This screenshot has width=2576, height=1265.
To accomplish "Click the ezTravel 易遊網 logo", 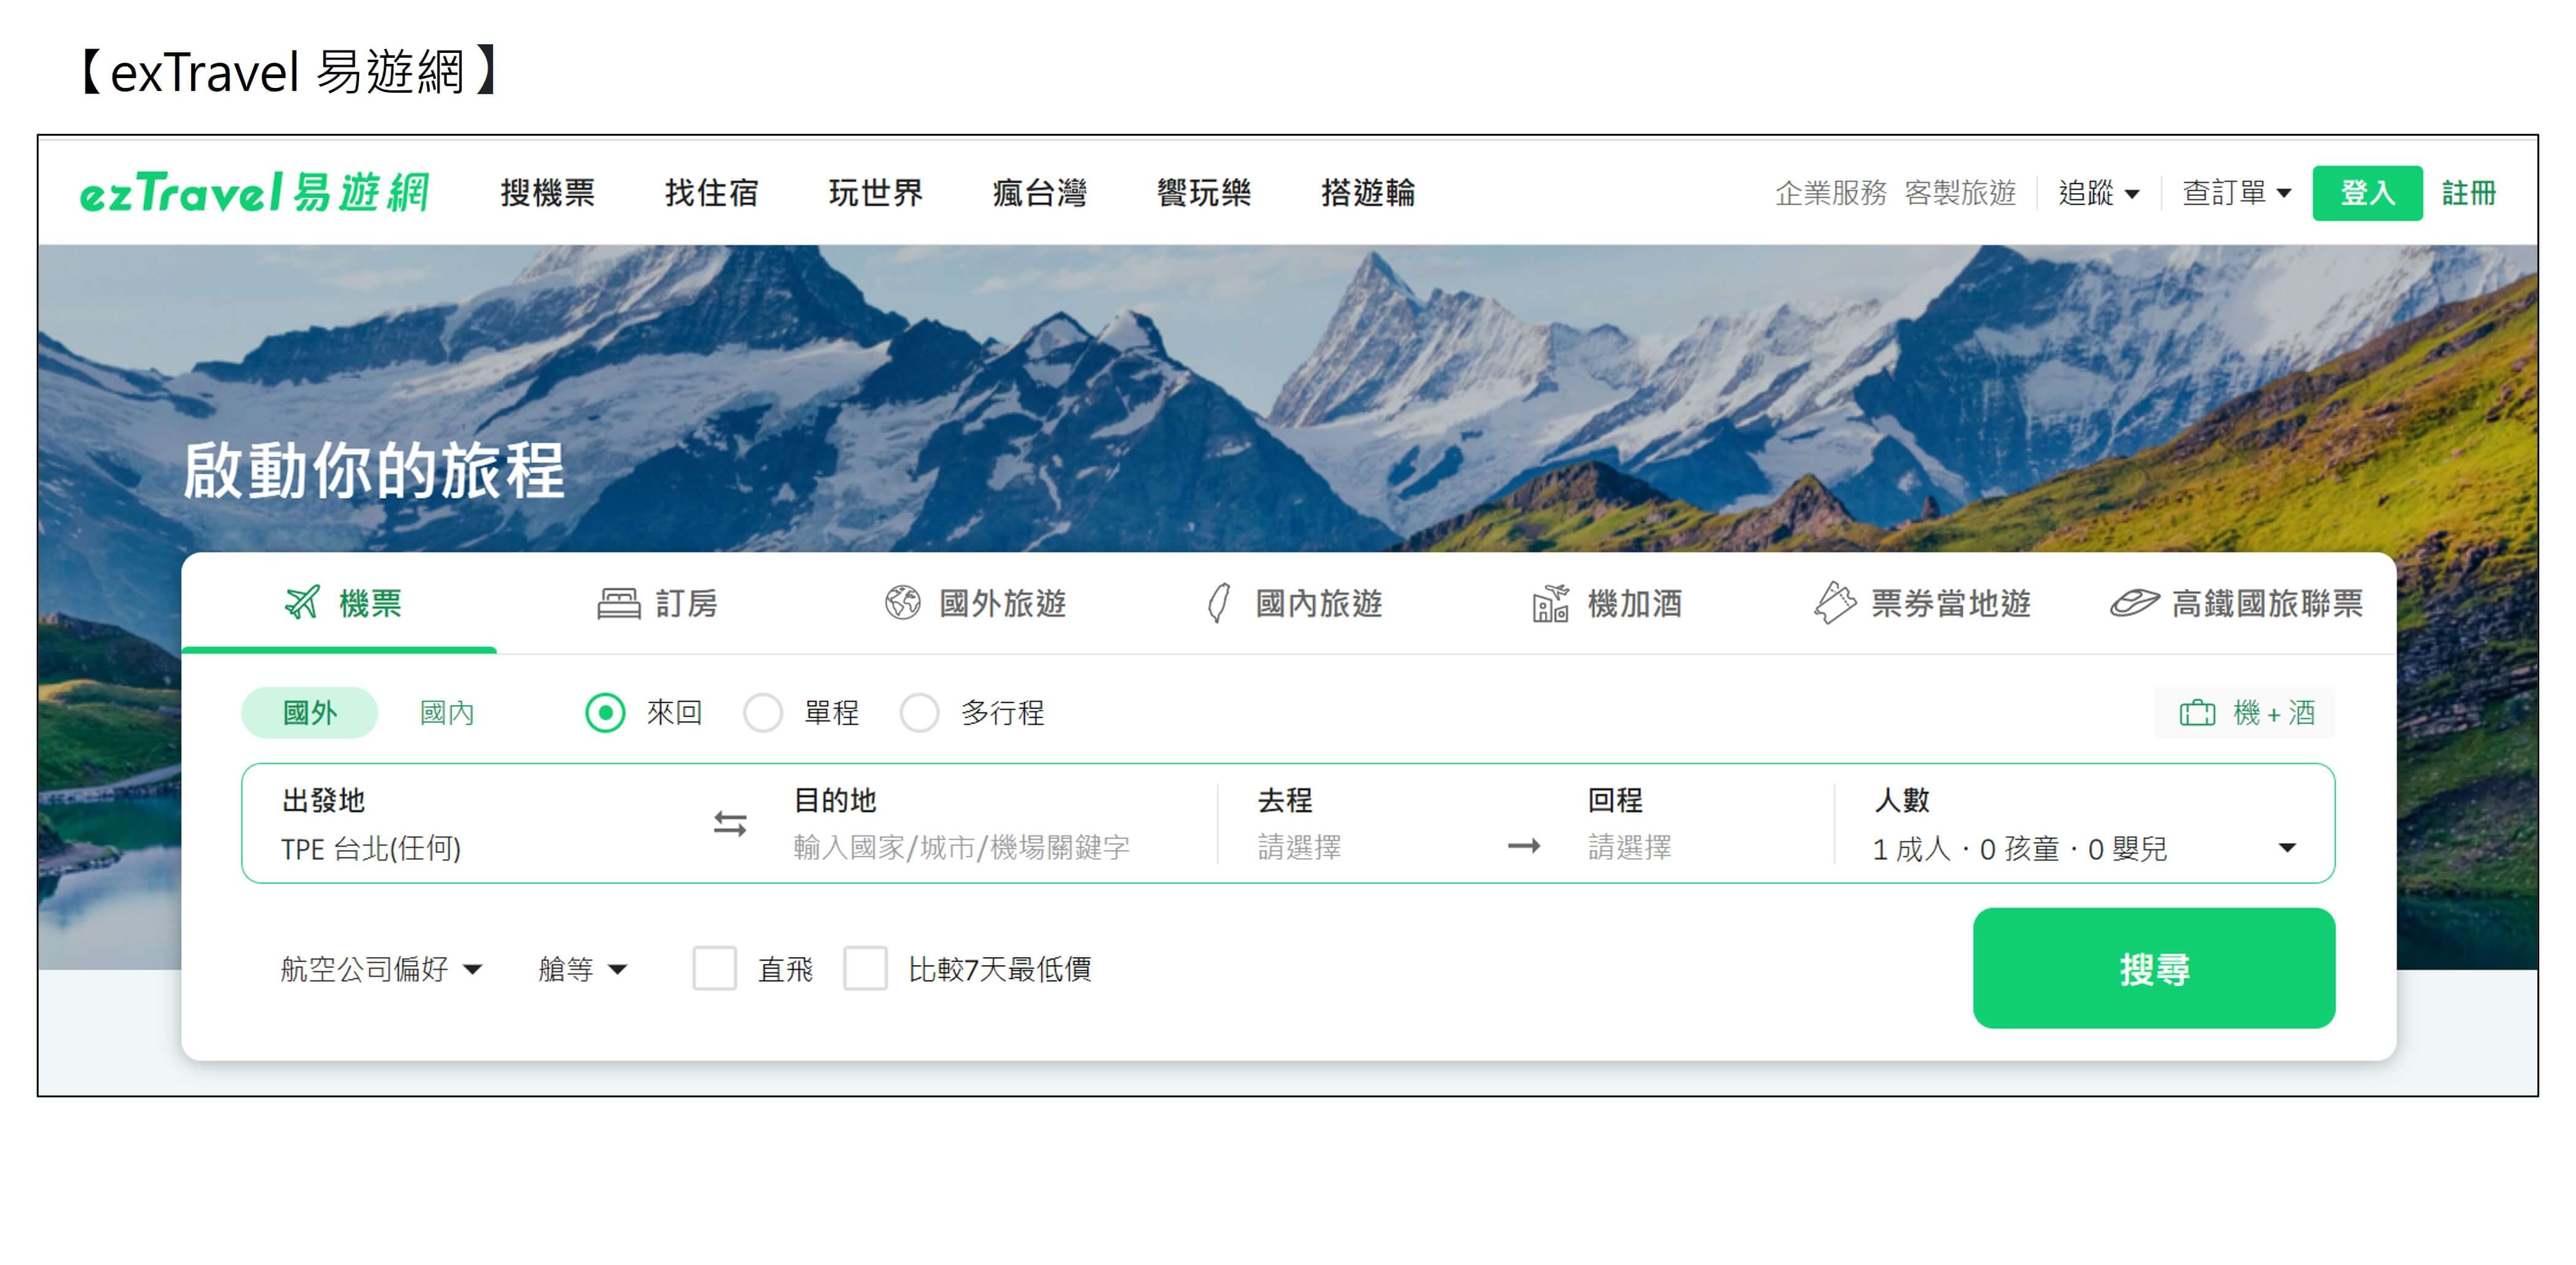I will [x=254, y=192].
